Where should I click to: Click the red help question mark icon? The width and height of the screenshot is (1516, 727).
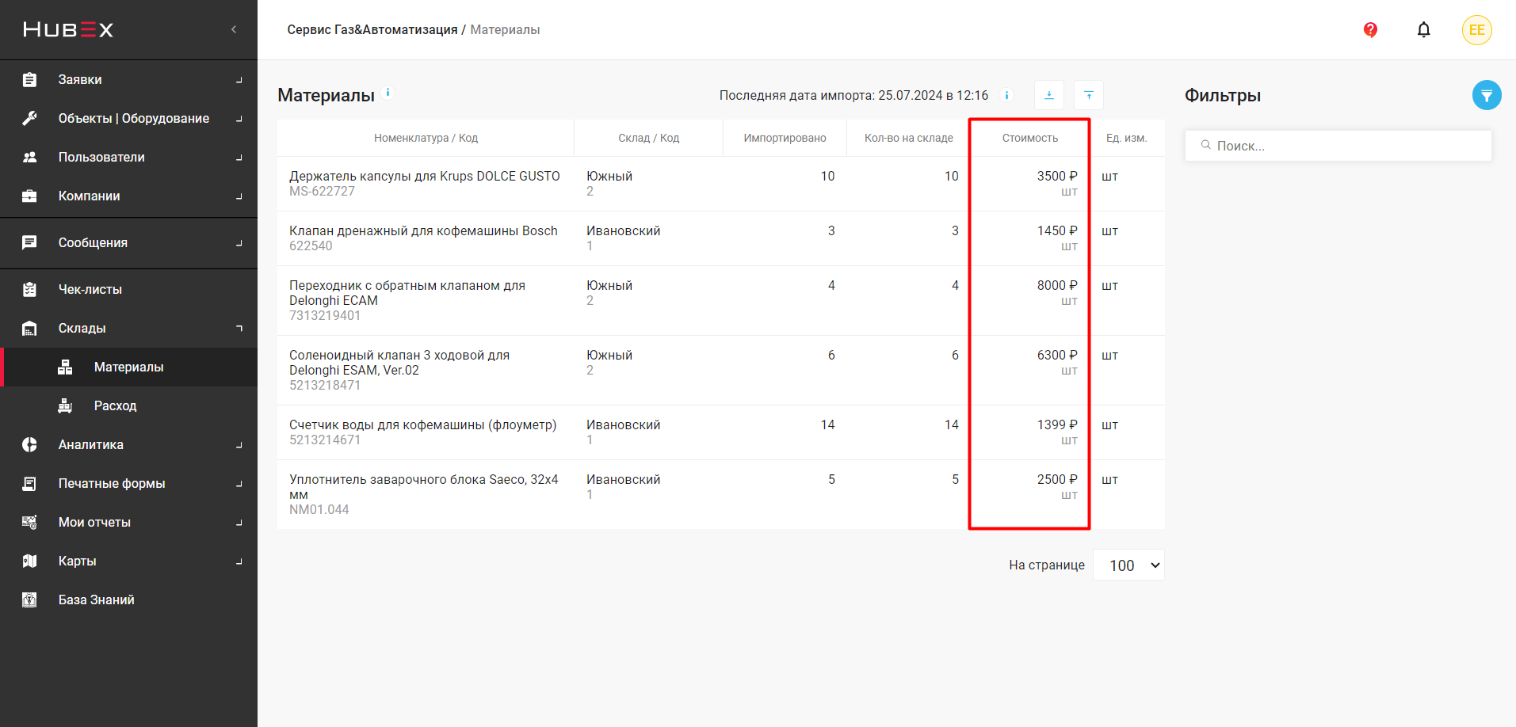pos(1370,30)
